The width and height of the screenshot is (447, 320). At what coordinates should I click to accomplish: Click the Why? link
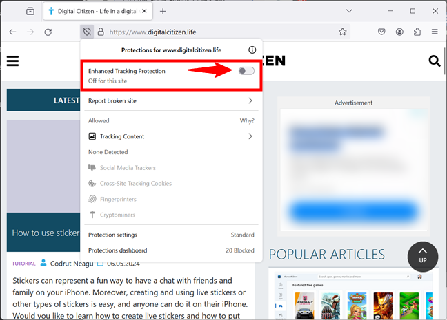click(x=247, y=121)
